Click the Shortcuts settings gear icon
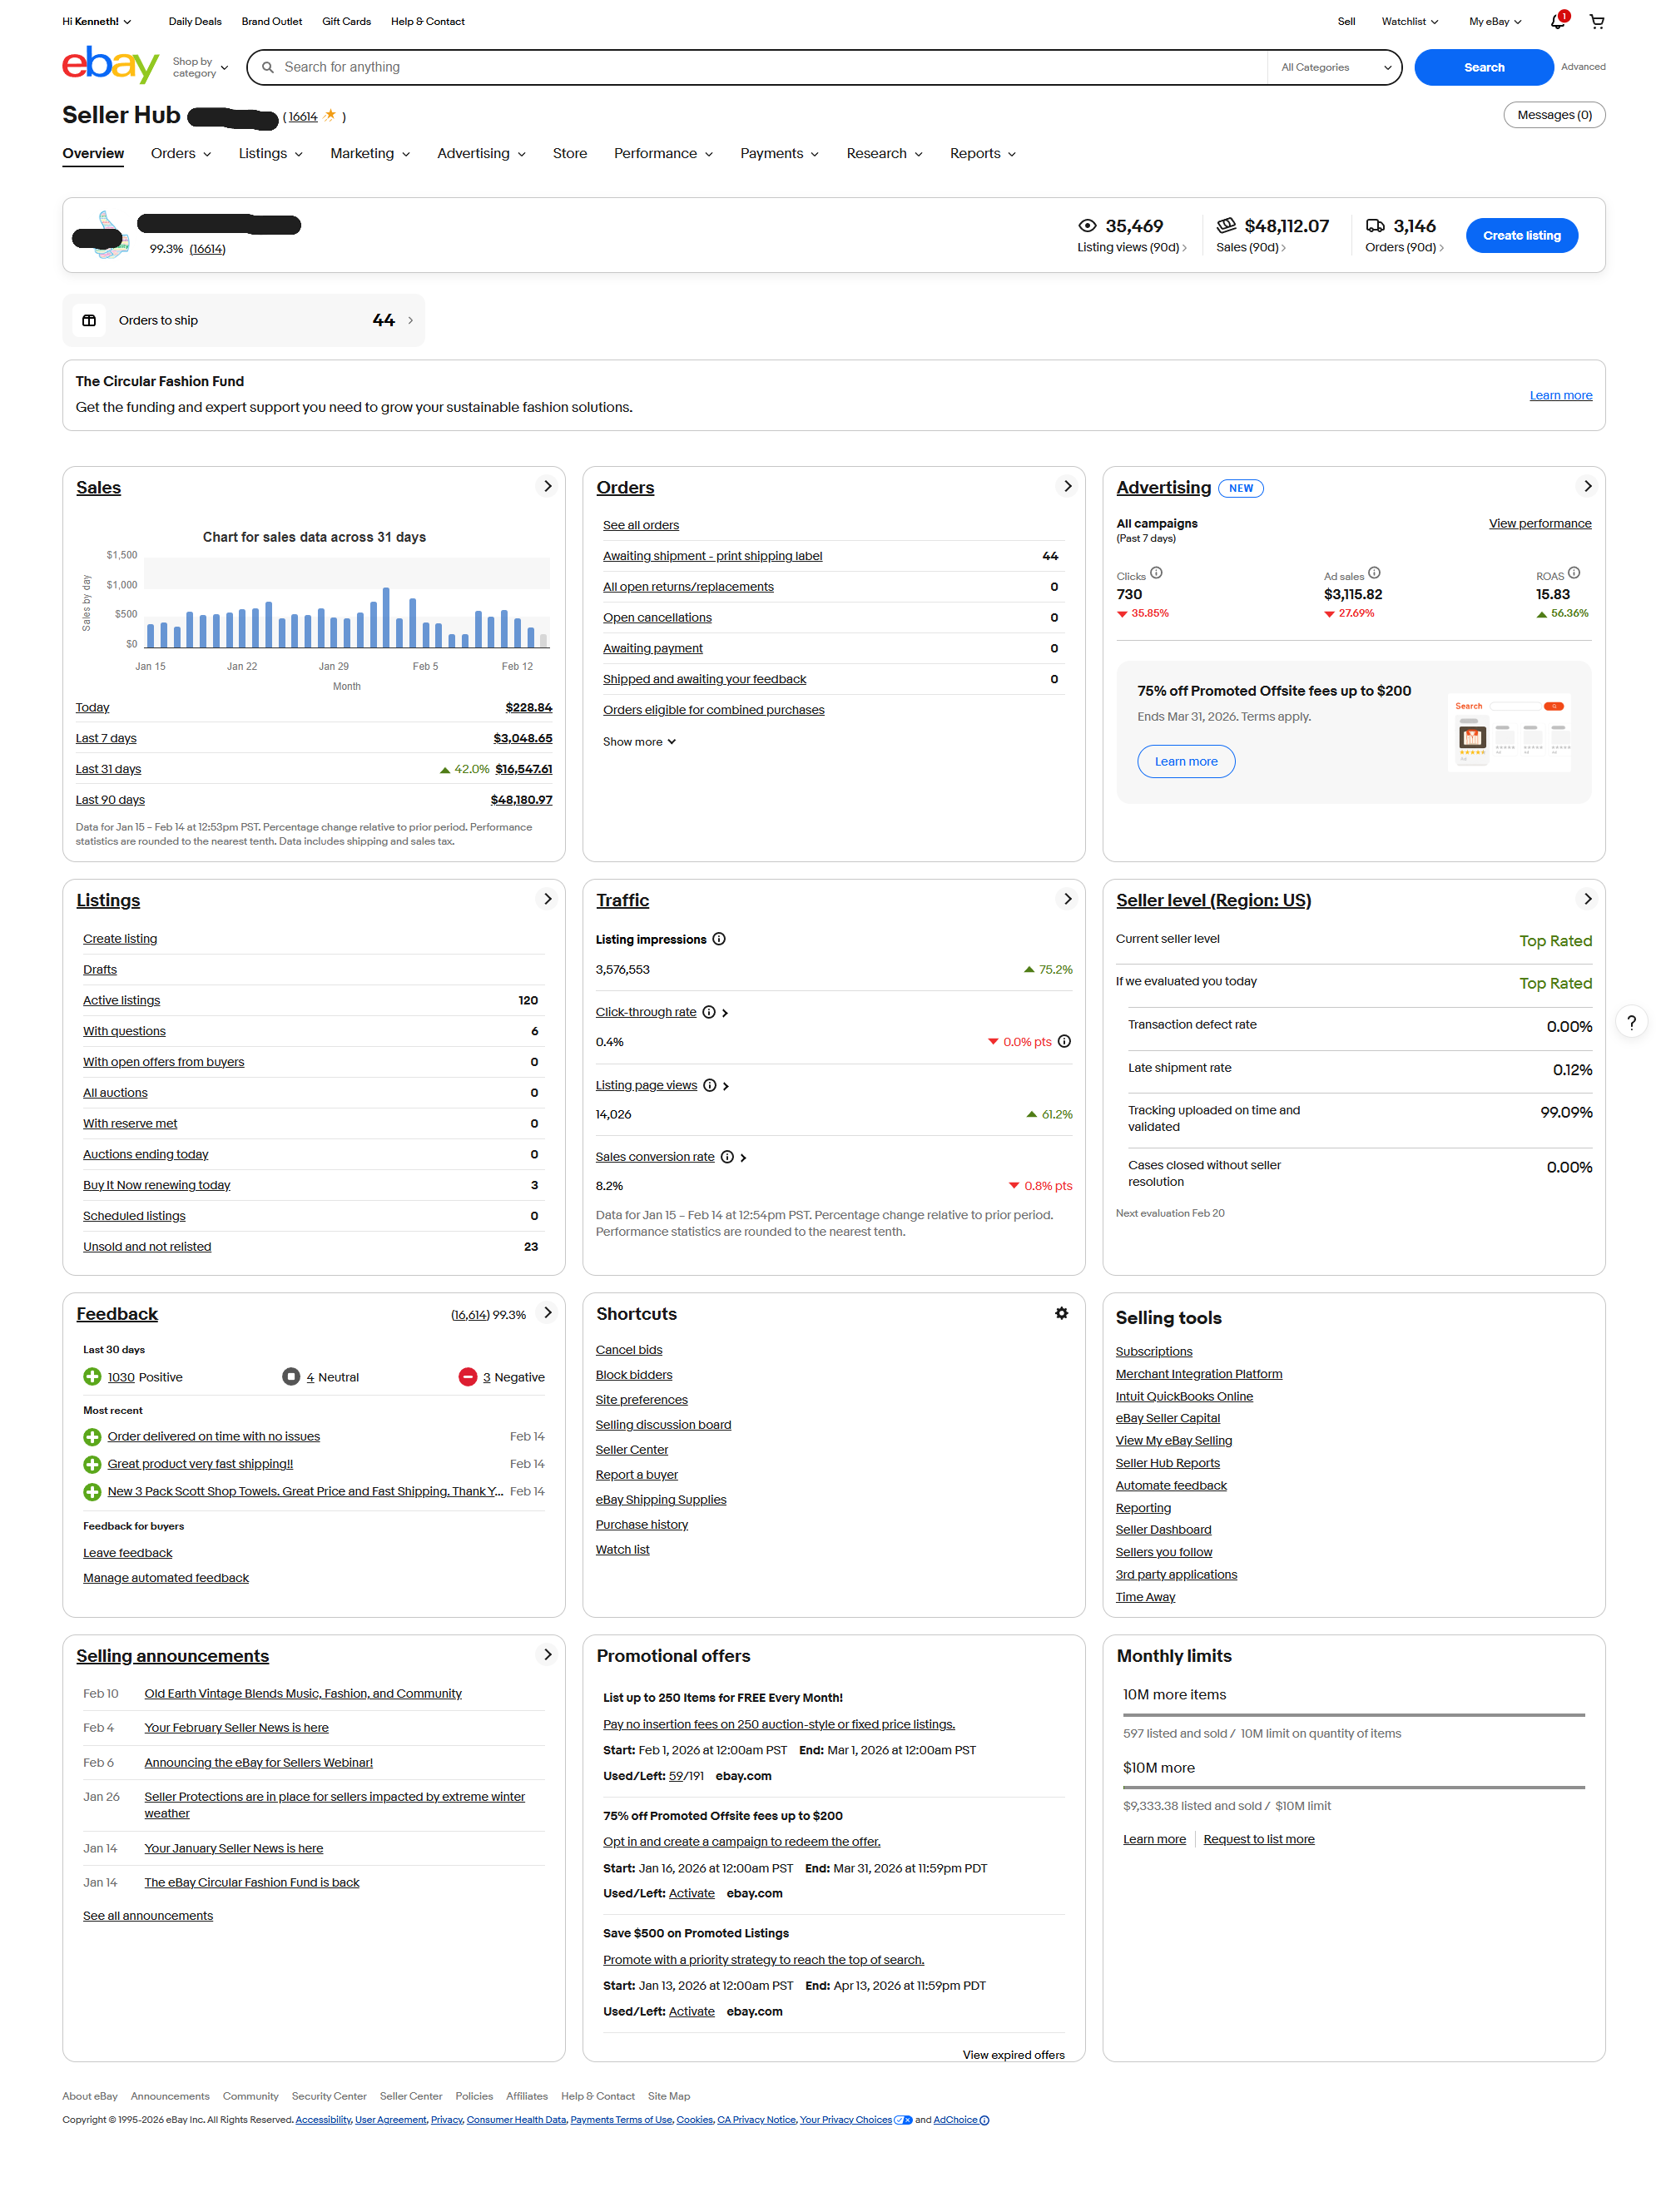This screenshot has width=1656, height=2212. tap(1061, 1313)
